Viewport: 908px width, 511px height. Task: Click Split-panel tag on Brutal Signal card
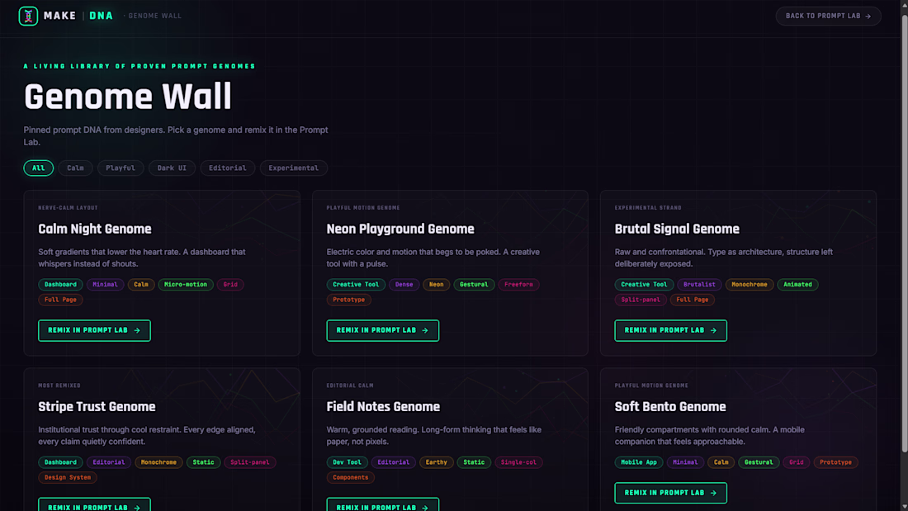click(x=640, y=300)
